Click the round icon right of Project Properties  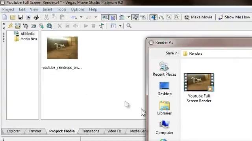pos(36,17)
